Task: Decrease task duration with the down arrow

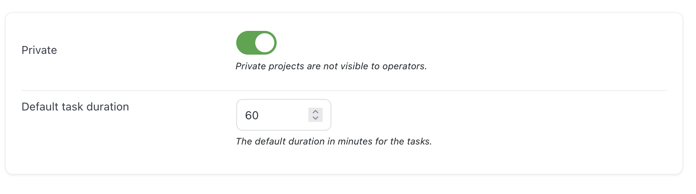Action: pos(315,118)
